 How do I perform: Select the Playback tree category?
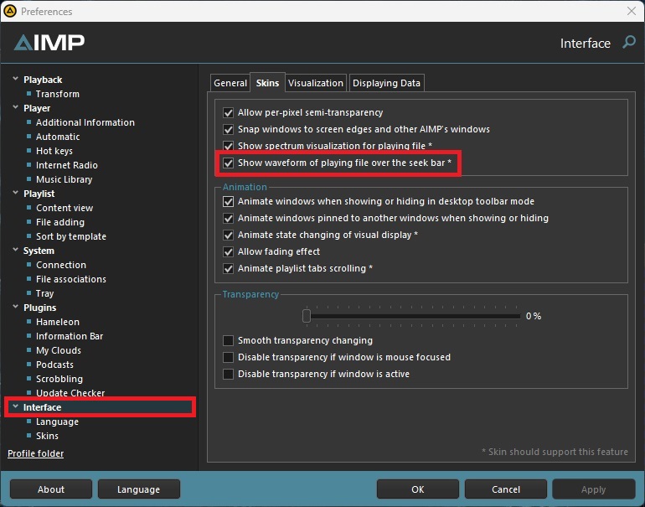tap(43, 80)
